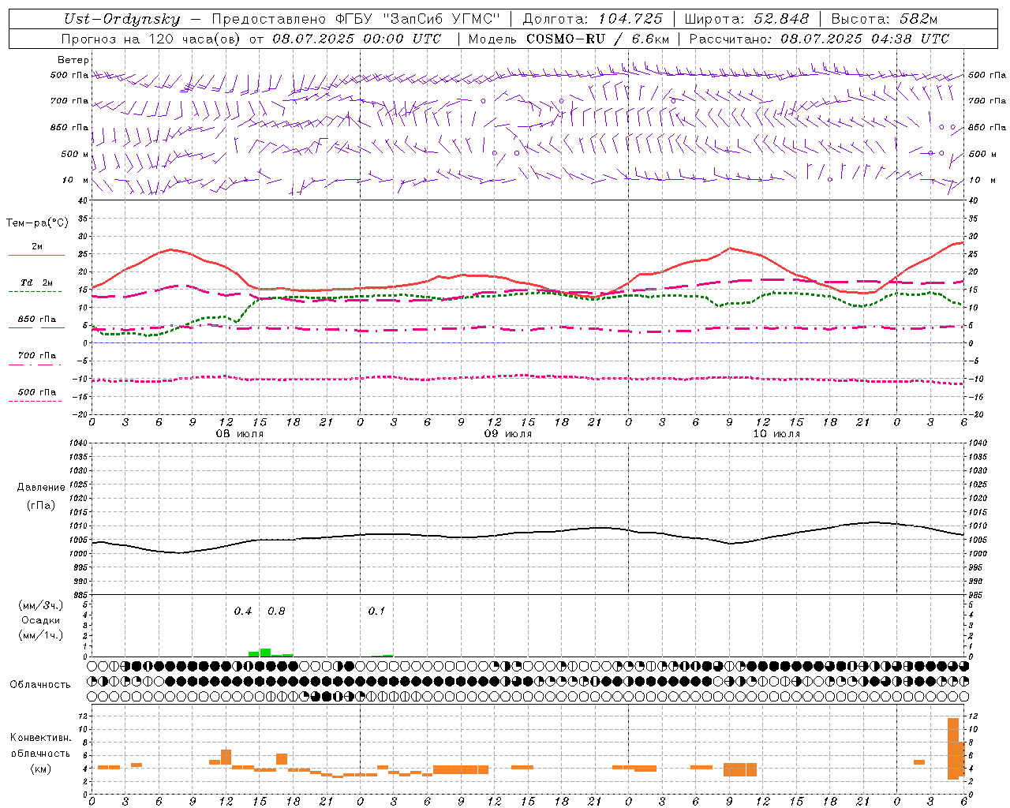Click the '(мм/3ч.)' precipitation unit label
1010x808 pixels.
pyautogui.click(x=41, y=605)
